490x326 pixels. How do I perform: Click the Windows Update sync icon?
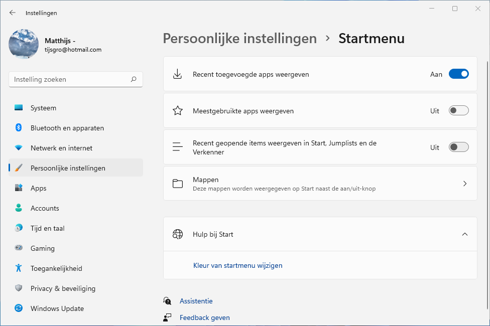19,308
